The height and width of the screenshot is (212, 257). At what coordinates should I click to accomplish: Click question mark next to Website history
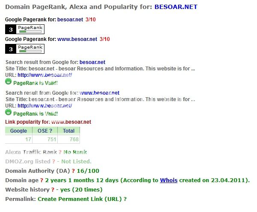(53, 190)
